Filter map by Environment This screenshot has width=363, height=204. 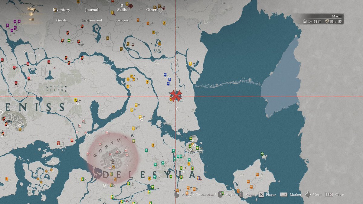click(92, 20)
